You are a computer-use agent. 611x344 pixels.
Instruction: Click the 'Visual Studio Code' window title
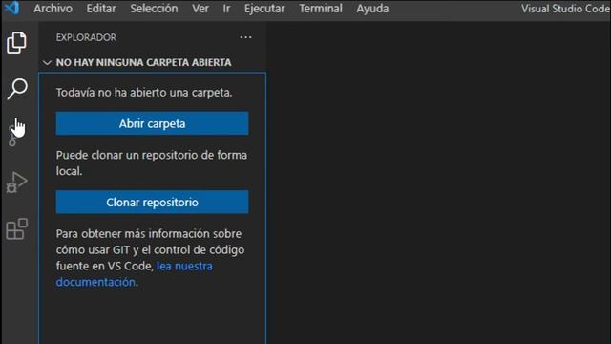pyautogui.click(x=566, y=9)
